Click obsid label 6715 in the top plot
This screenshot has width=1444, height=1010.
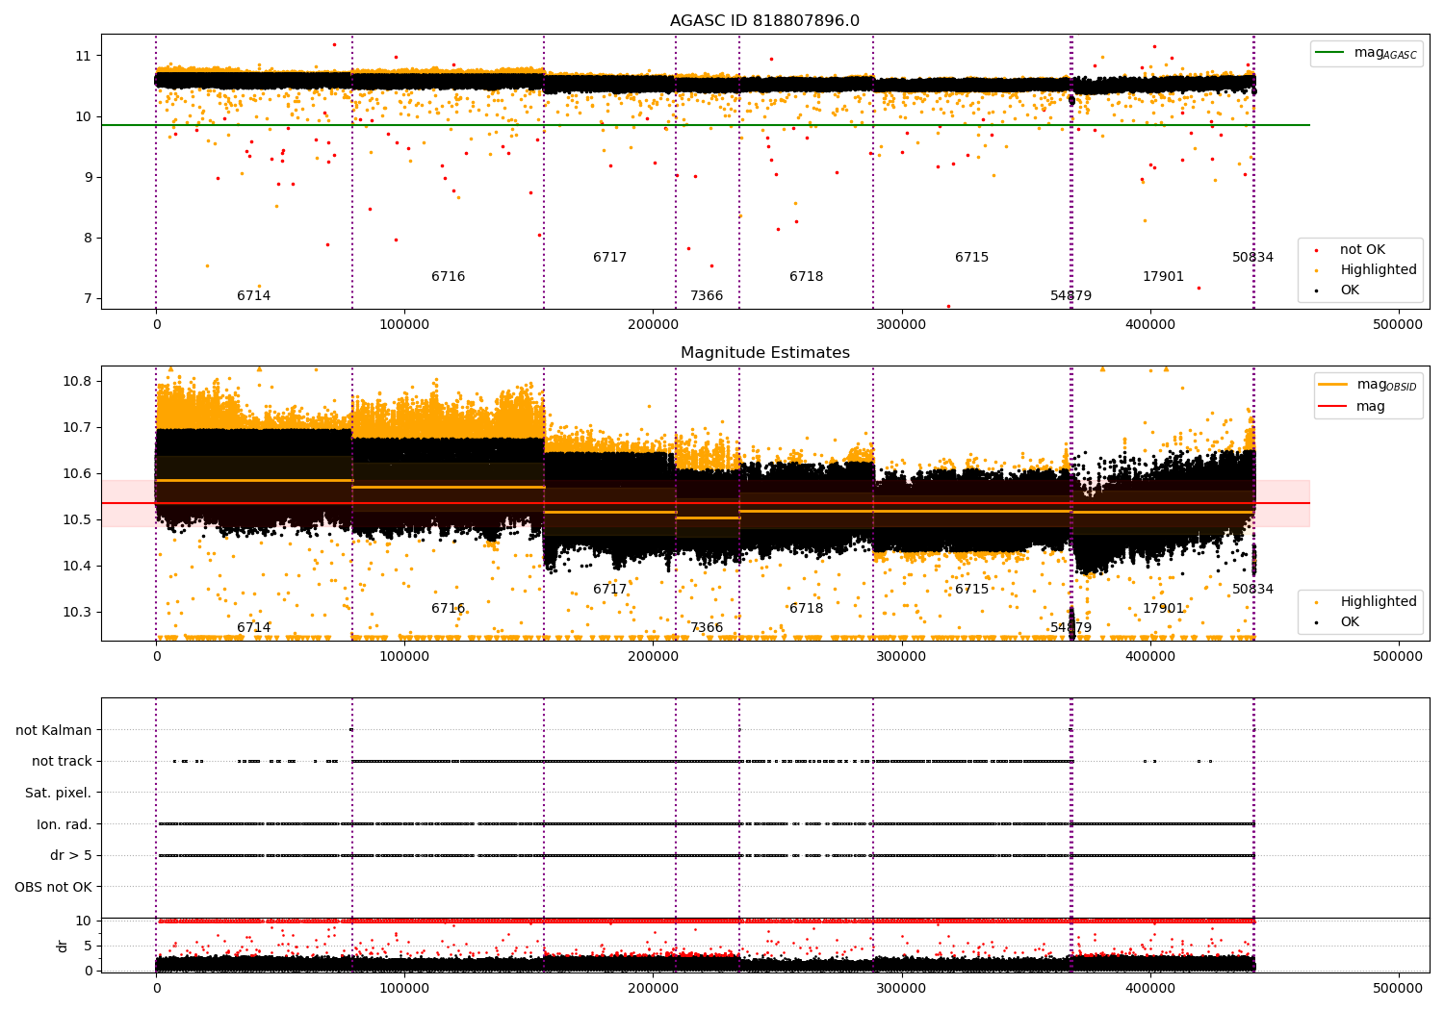point(972,258)
